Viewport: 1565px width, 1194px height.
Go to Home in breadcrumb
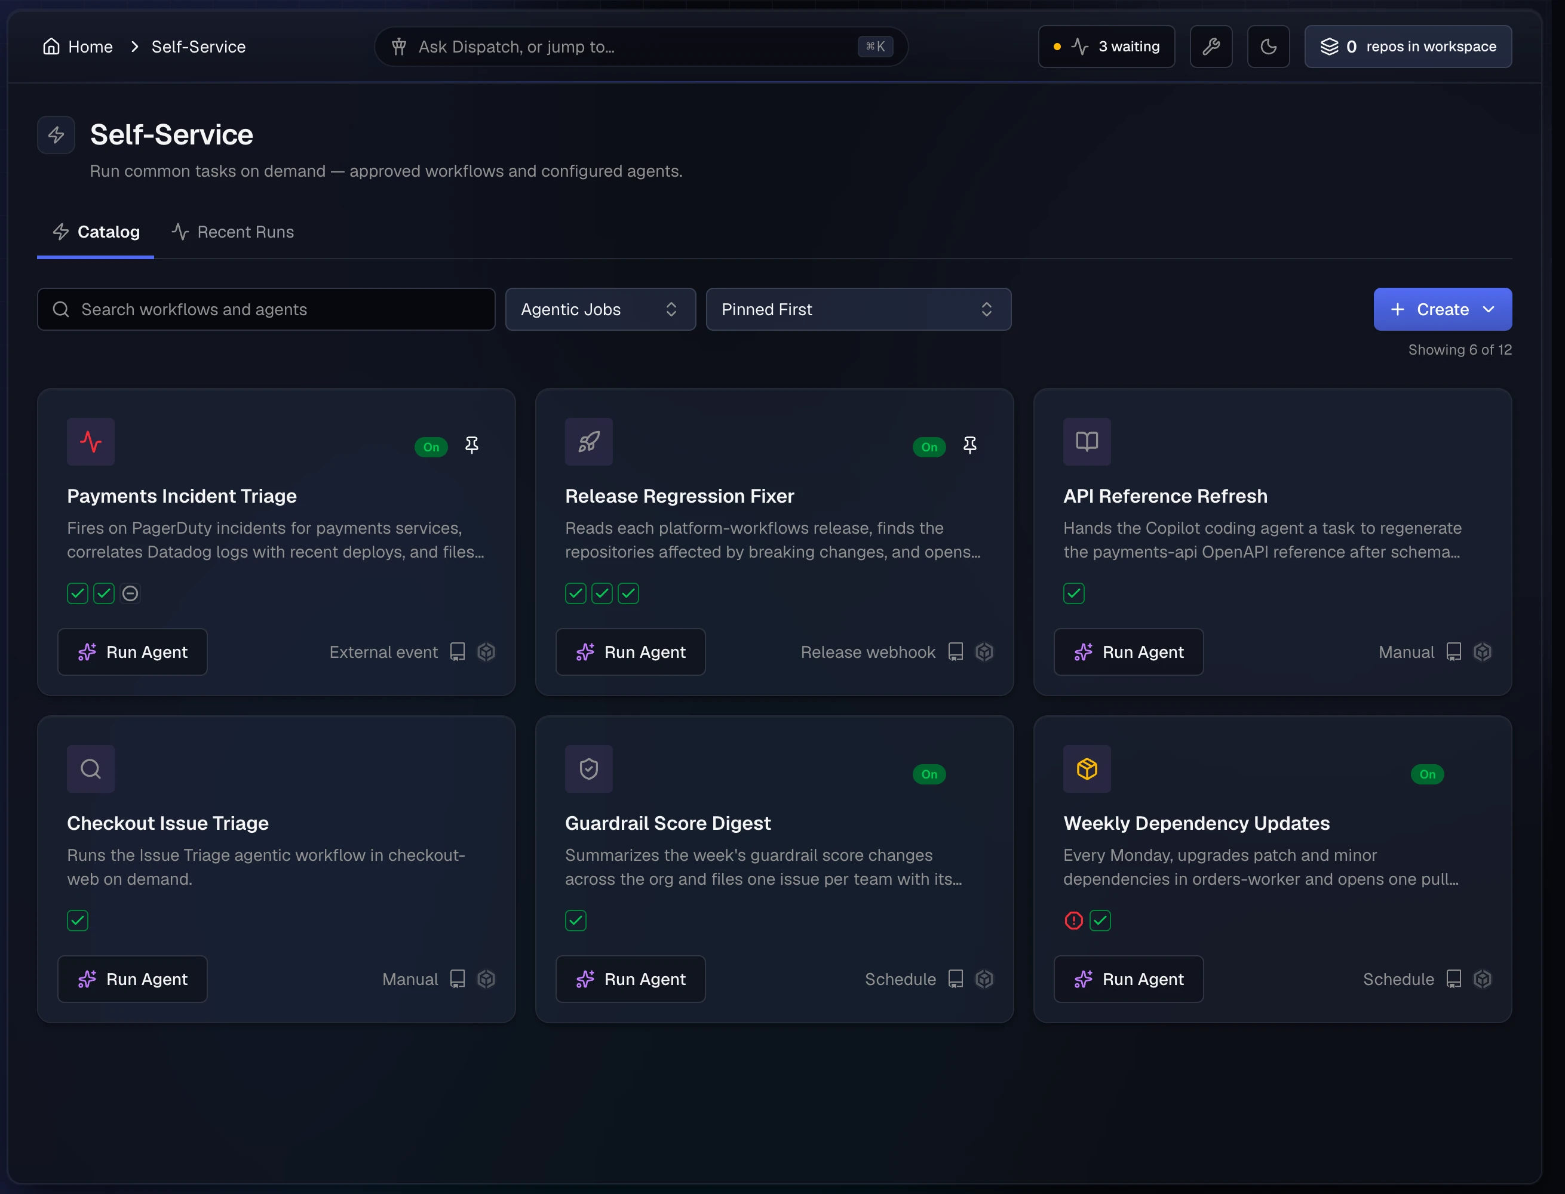coord(78,47)
